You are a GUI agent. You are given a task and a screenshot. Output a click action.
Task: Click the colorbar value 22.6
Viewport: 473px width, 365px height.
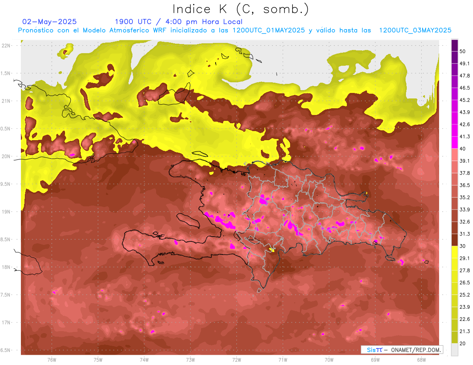(x=464, y=319)
